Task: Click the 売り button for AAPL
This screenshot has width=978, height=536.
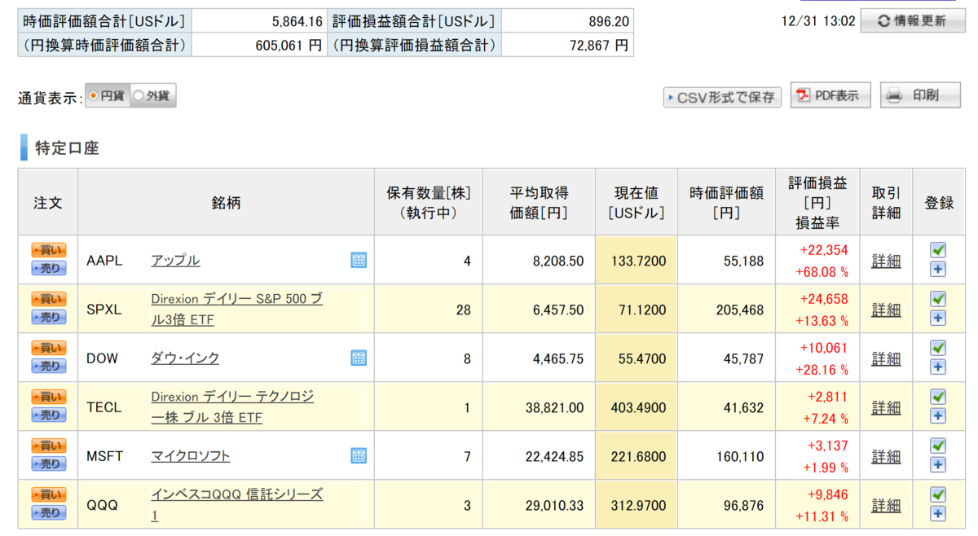Action: 49,269
